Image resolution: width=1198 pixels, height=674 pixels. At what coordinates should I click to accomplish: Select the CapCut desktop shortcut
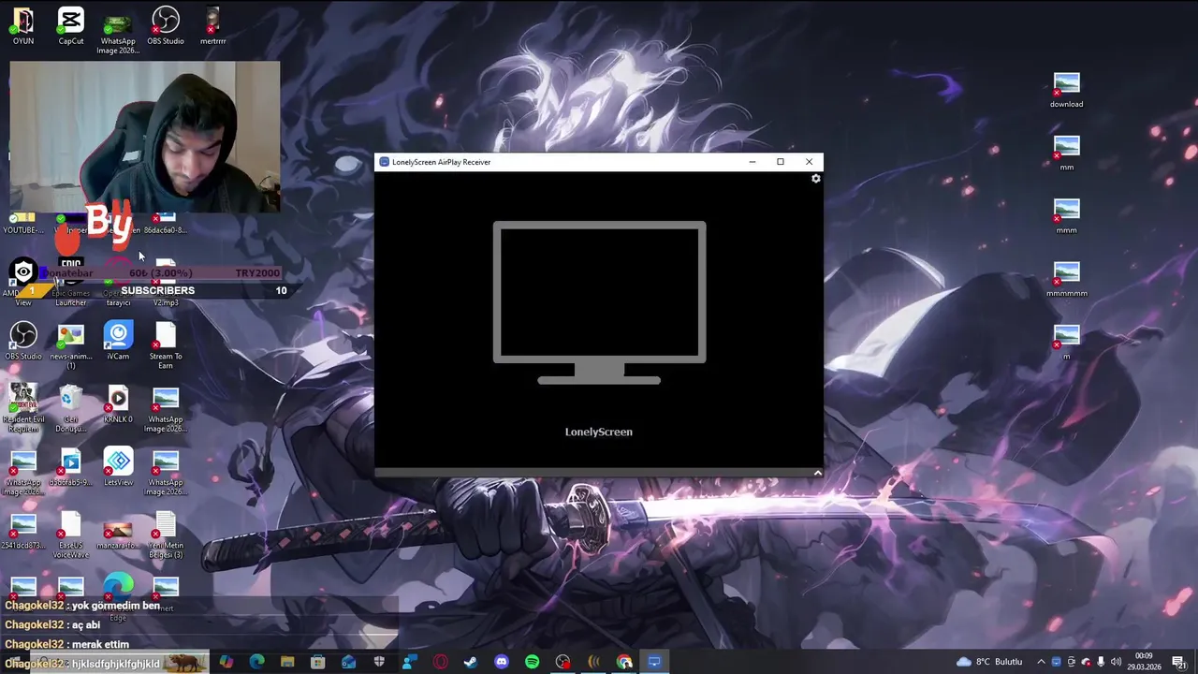(71, 26)
